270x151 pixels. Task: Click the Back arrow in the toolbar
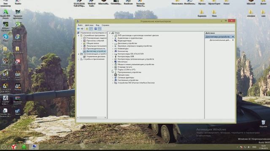coord(78,29)
